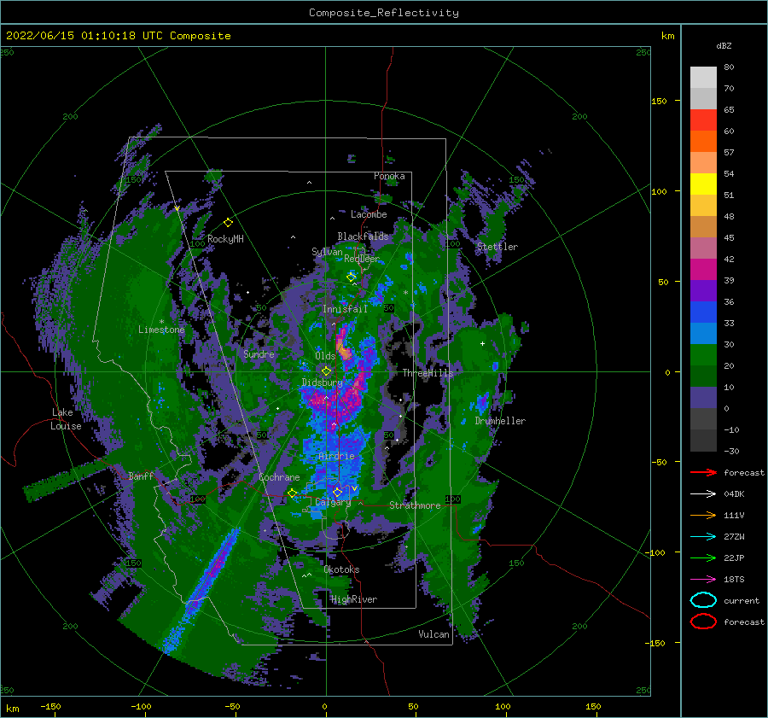
Task: Click the yellow diamond marker above Calgary label
Action: coord(337,492)
